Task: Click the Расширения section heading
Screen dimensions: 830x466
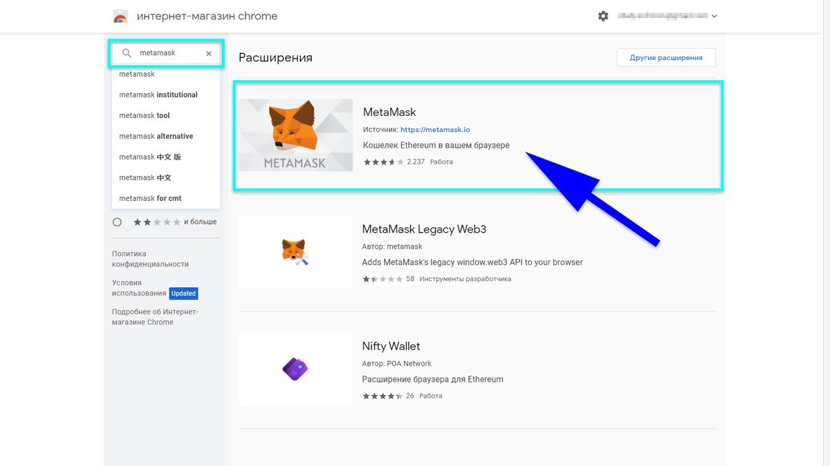Action: pos(275,57)
